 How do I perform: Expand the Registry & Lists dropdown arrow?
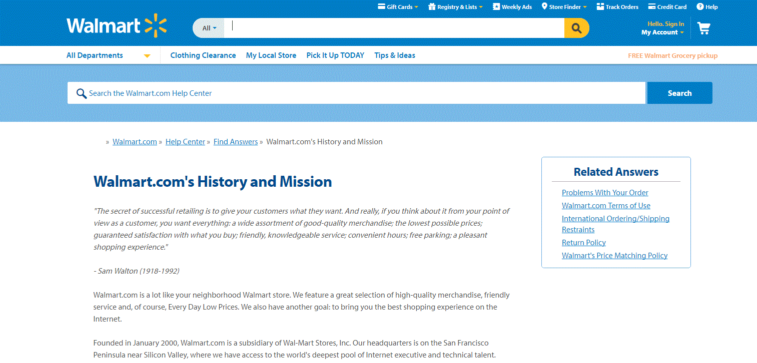481,7
